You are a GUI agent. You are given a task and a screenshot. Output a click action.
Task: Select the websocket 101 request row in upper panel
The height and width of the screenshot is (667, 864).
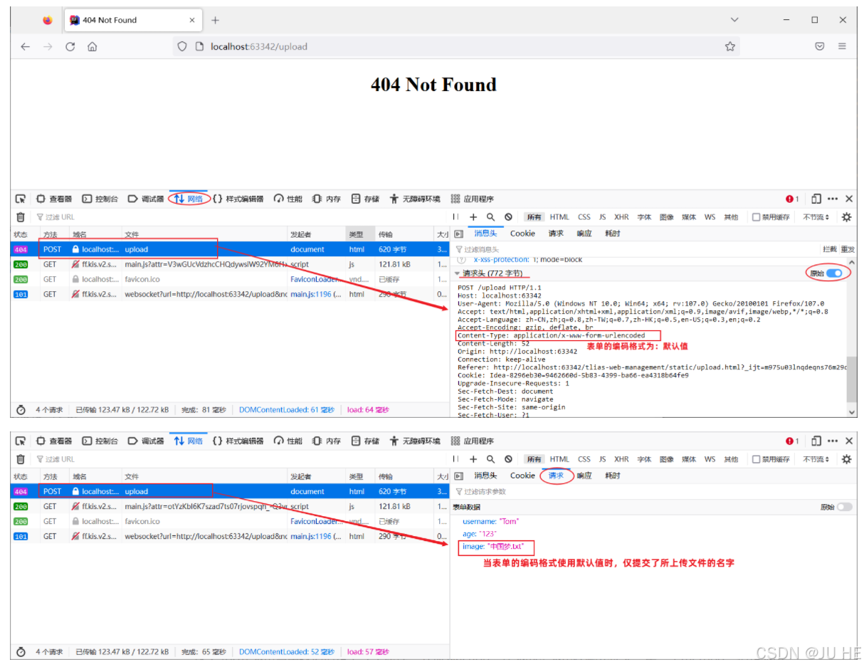[x=229, y=294]
